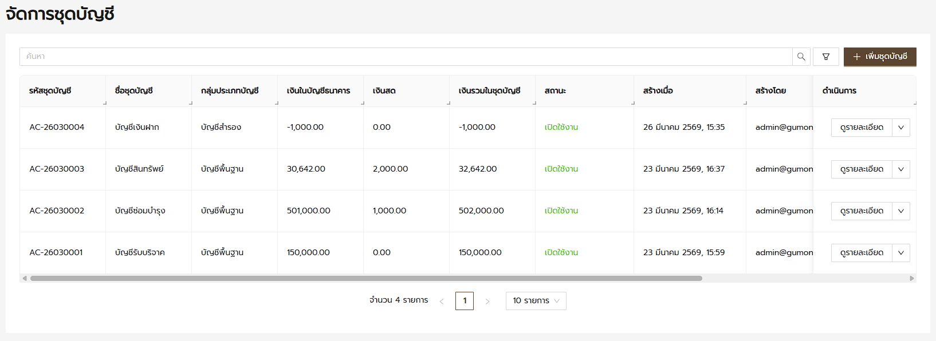Click the search magnifier icon
The height and width of the screenshot is (341, 936).
coord(801,57)
